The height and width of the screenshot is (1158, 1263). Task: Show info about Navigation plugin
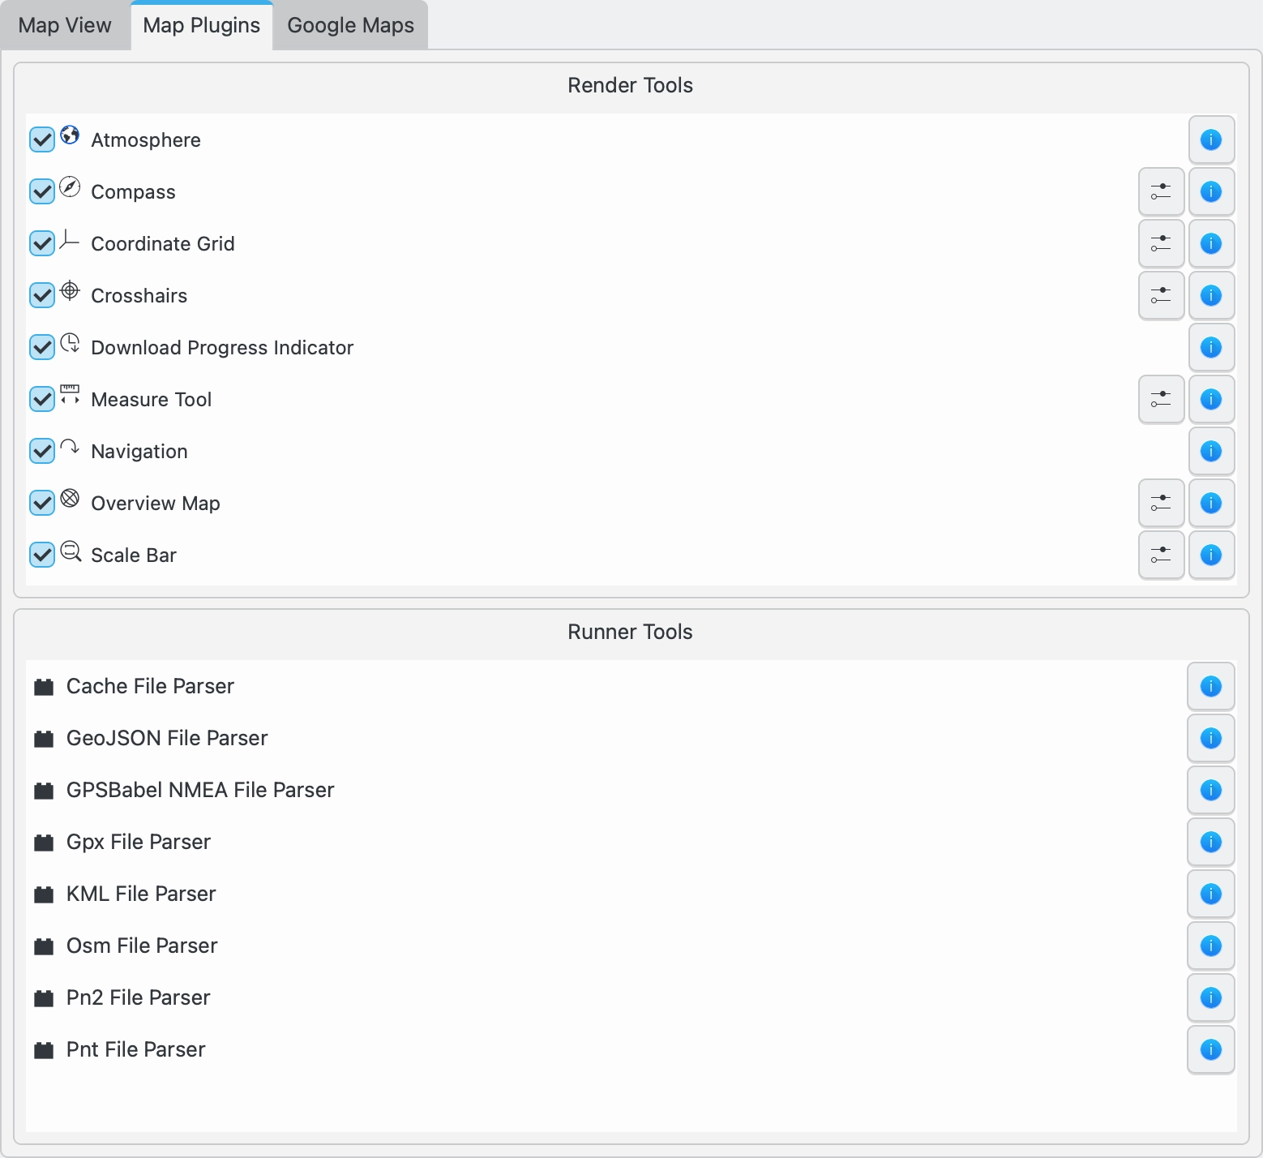pyautogui.click(x=1210, y=451)
